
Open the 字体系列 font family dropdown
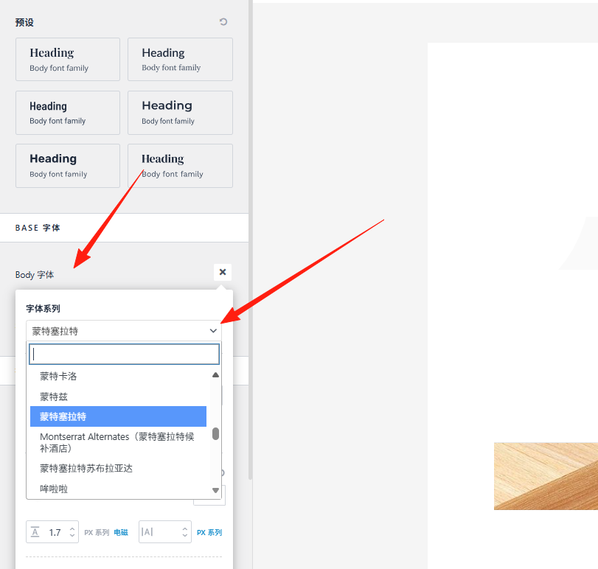(x=123, y=331)
